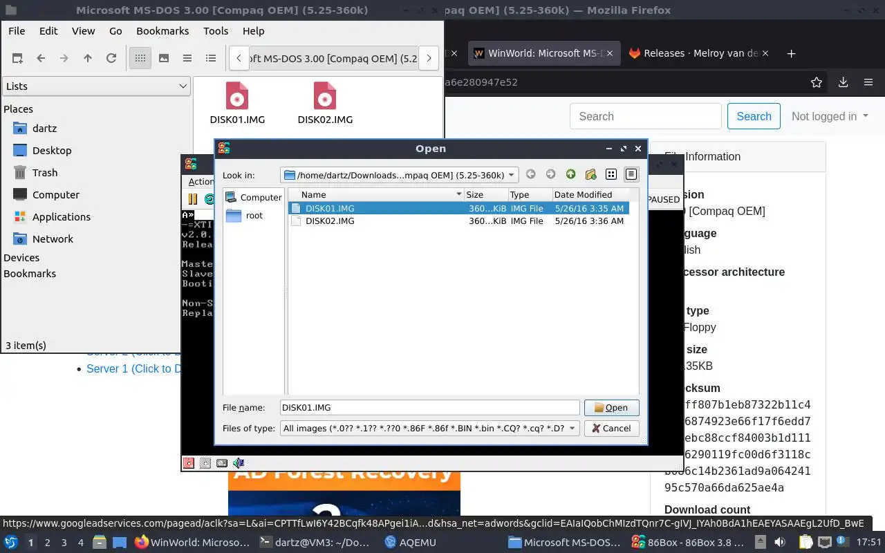The image size is (885, 553).
Task: Open the Go menu in file manager
Action: coord(115,31)
